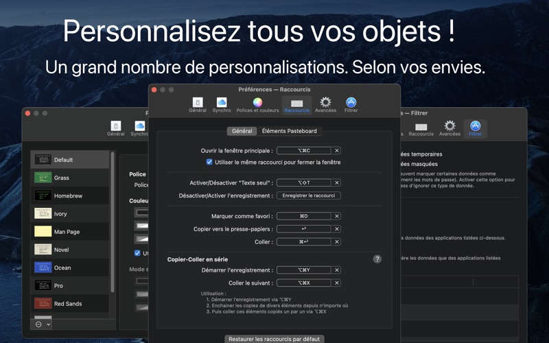This screenshot has width=549, height=343.
Task: Open Général pane in Raccourcis window toolbar
Action: pyautogui.click(x=198, y=105)
